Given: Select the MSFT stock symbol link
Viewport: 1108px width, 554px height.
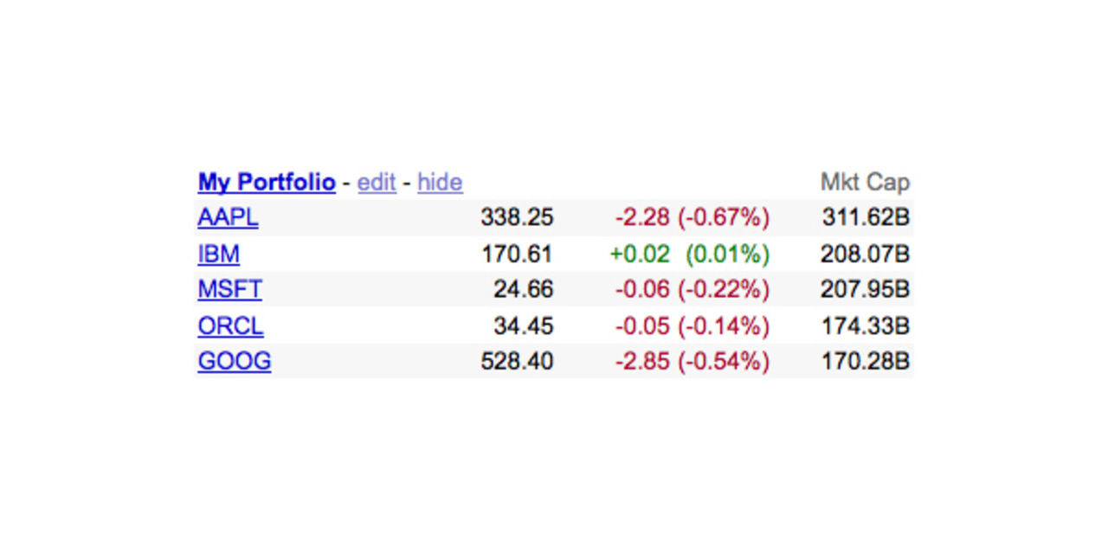Looking at the screenshot, I should click(x=229, y=289).
